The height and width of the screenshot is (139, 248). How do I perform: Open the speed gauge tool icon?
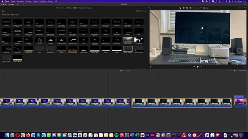pos(201,8)
